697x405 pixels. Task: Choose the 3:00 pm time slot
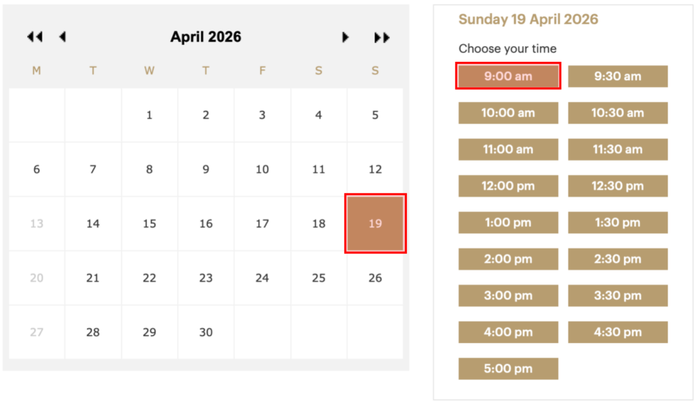508,295
